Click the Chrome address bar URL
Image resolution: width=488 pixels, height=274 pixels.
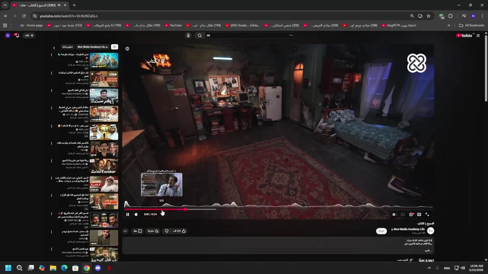(69, 16)
